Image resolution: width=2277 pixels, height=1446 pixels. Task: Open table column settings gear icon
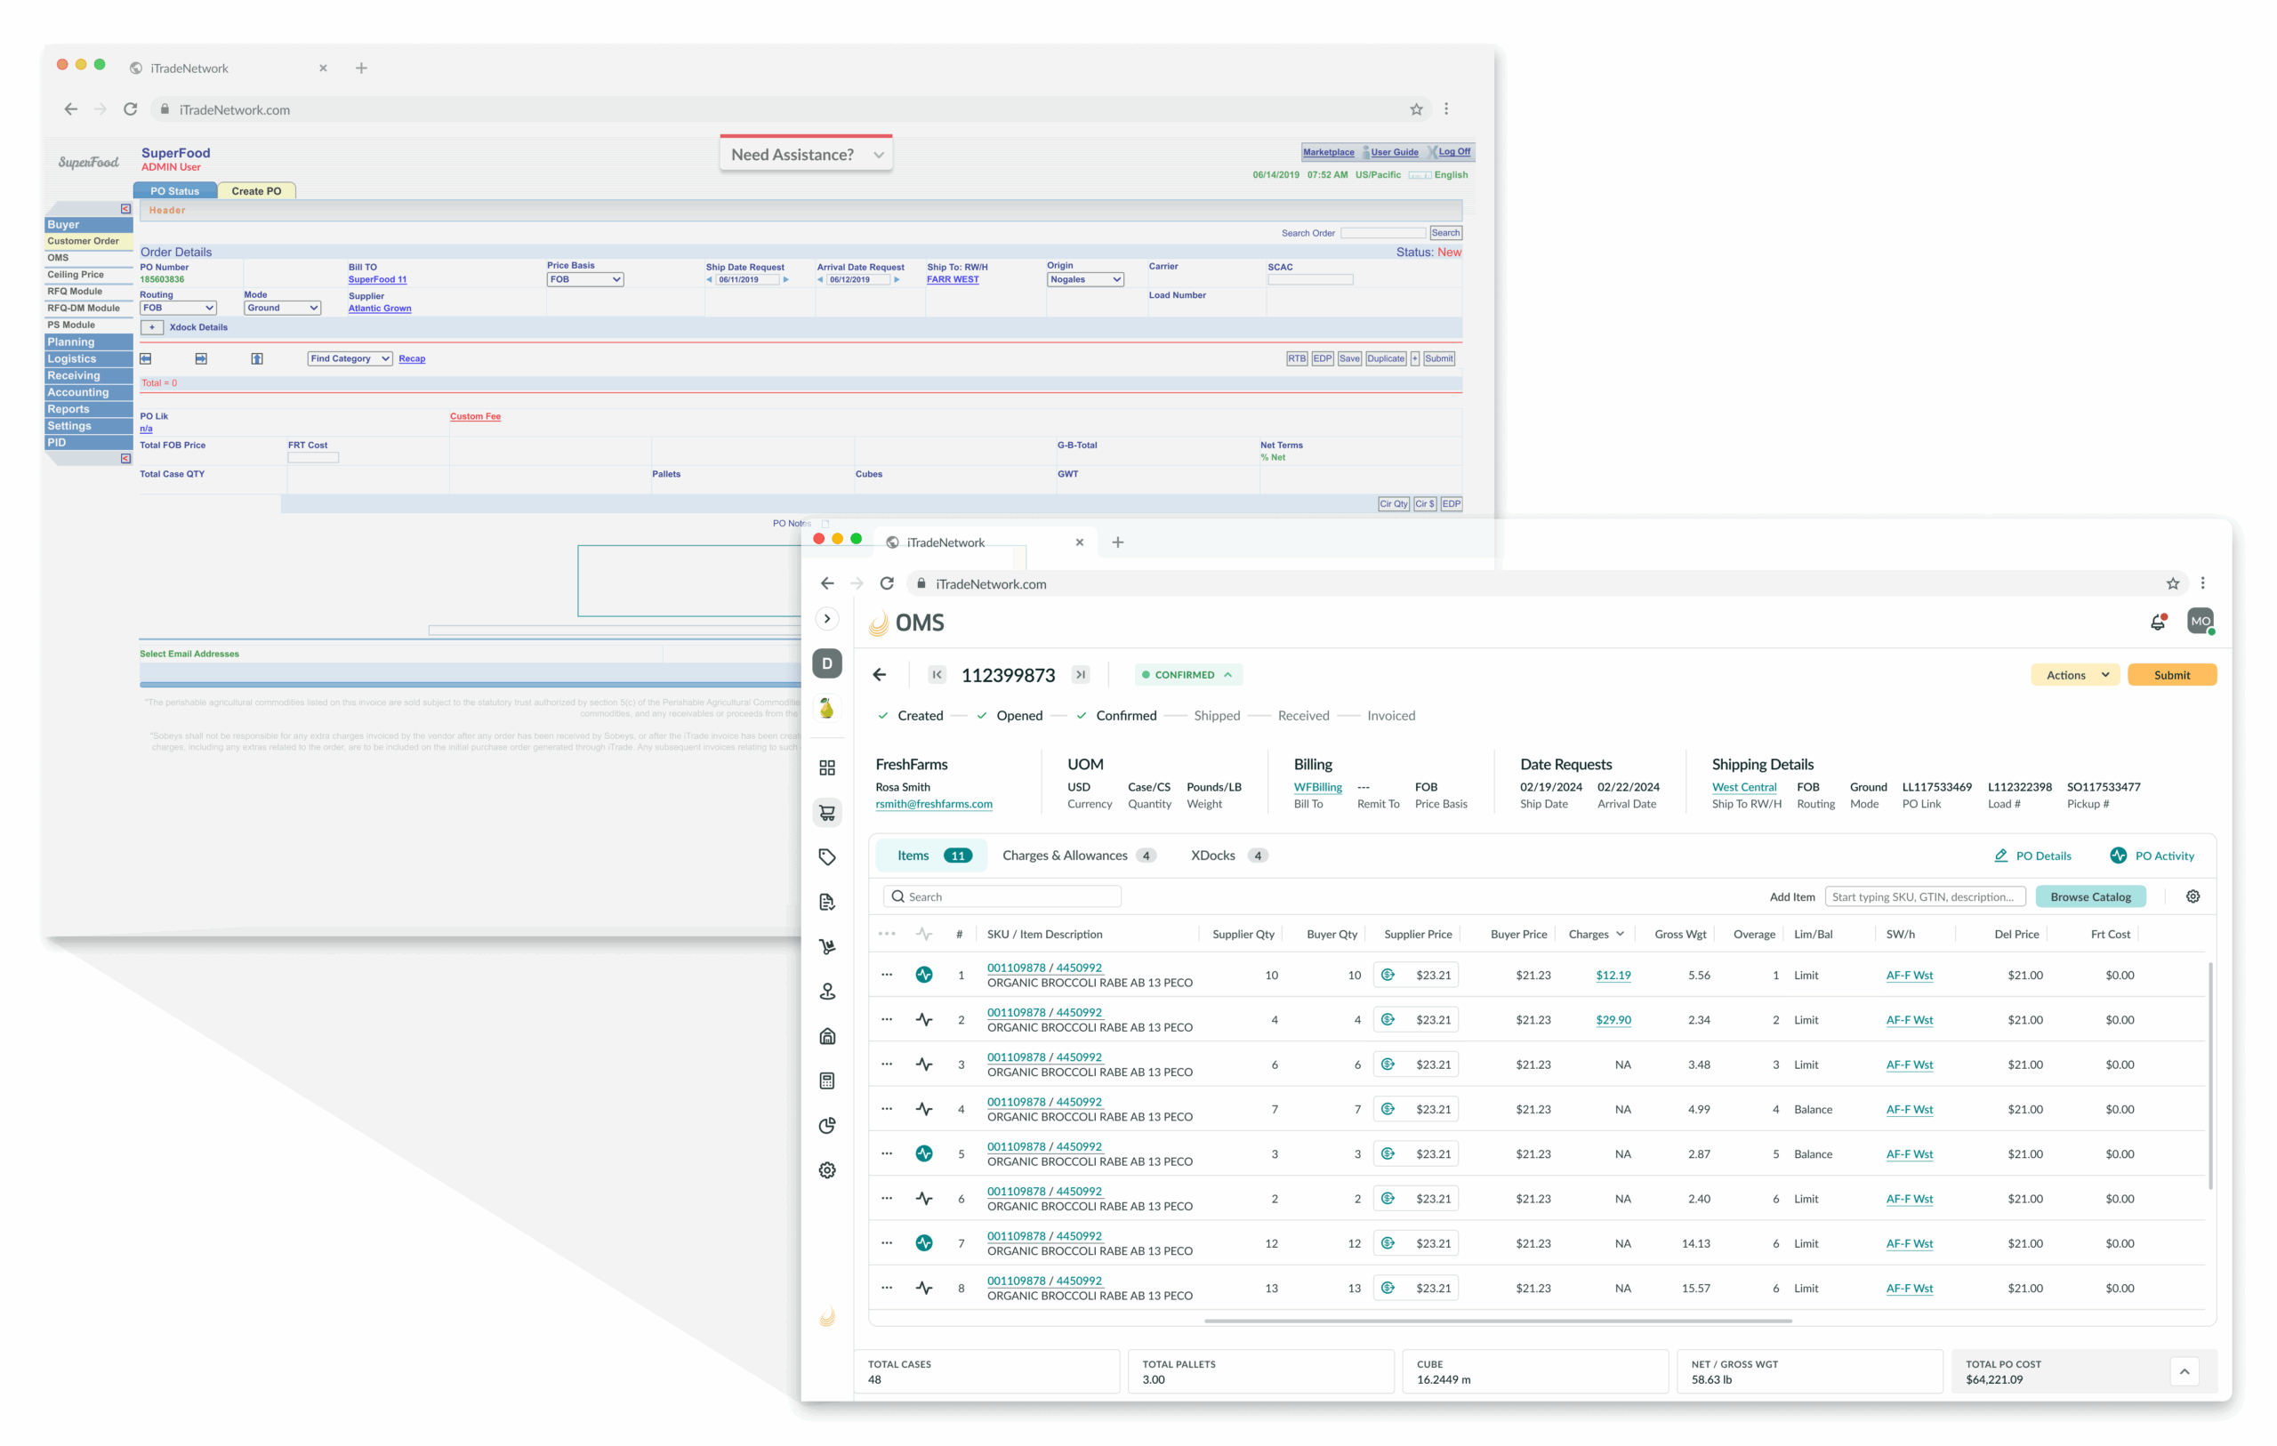[2192, 896]
